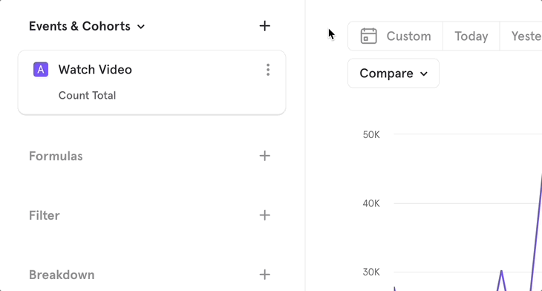Add a new formula with plus
The image size is (542, 291).
point(265,156)
